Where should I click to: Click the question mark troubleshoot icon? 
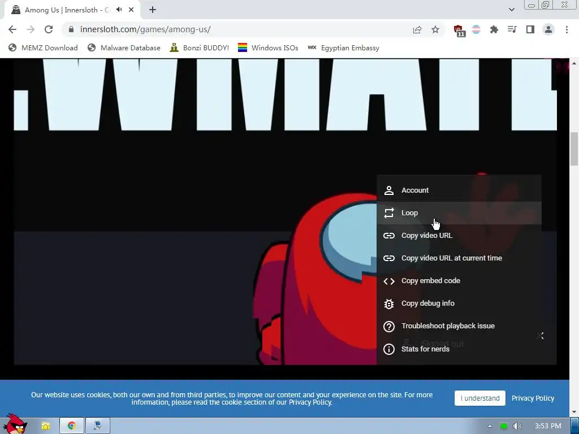pos(389,327)
